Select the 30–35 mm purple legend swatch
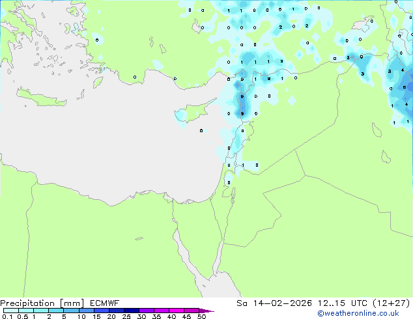Viewport: 413px width, 319px height. 146,311
